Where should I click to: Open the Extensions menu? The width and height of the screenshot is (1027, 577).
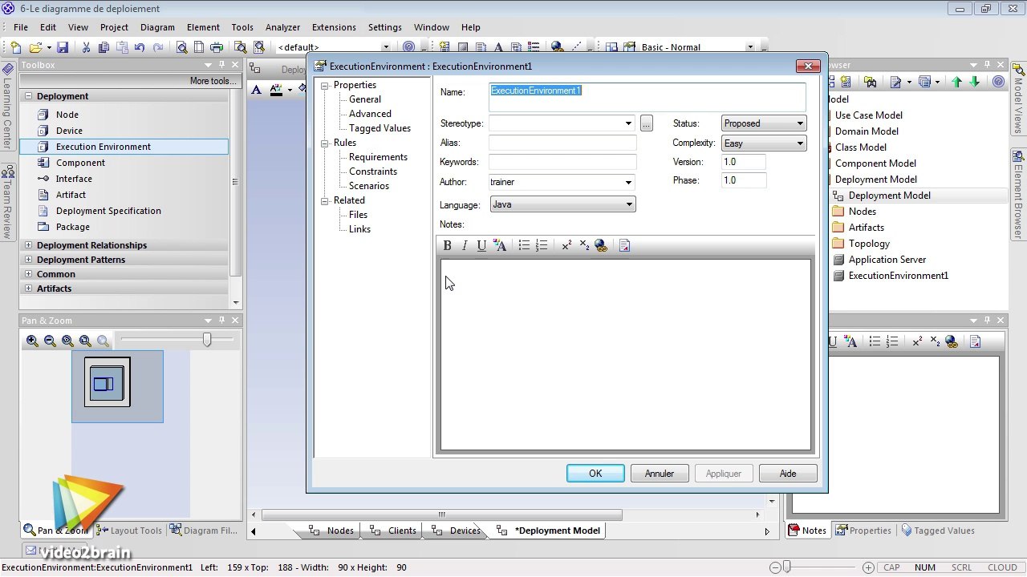click(334, 27)
